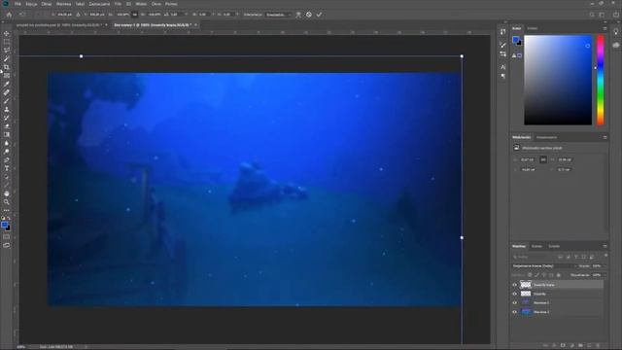Screen dimensions: 622x350
Task: Open the Libraries cloud panel icon
Action: (x=616, y=46)
